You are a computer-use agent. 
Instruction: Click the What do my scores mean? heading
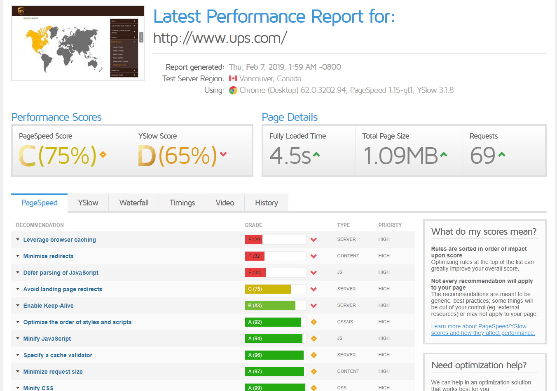click(x=484, y=232)
